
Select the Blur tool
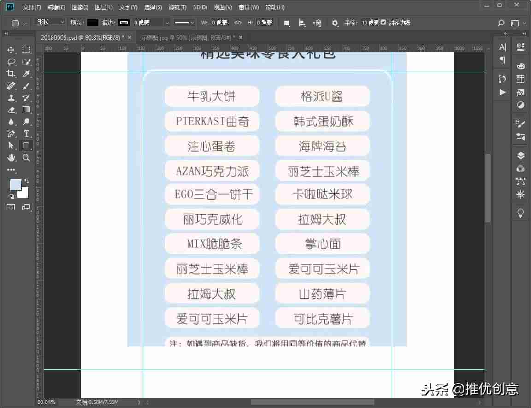11,122
